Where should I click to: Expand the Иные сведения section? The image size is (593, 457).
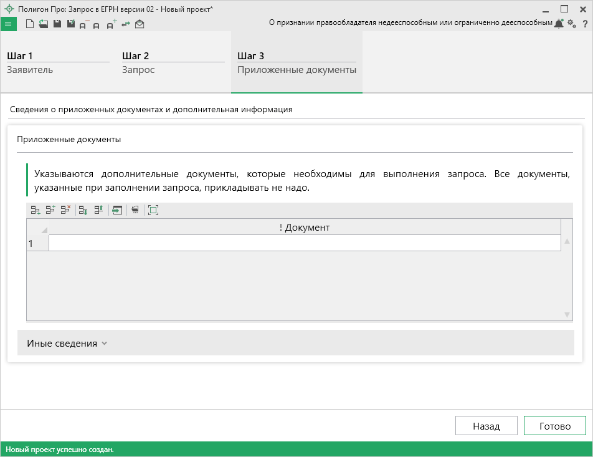click(x=67, y=344)
